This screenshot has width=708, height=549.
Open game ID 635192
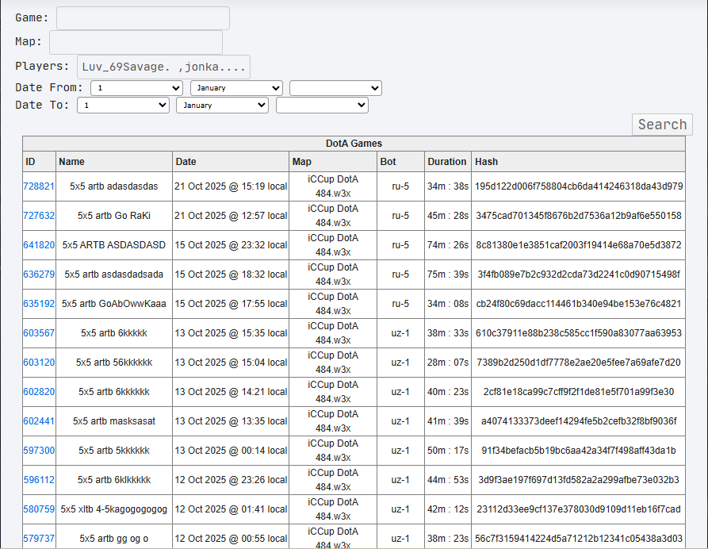[39, 304]
